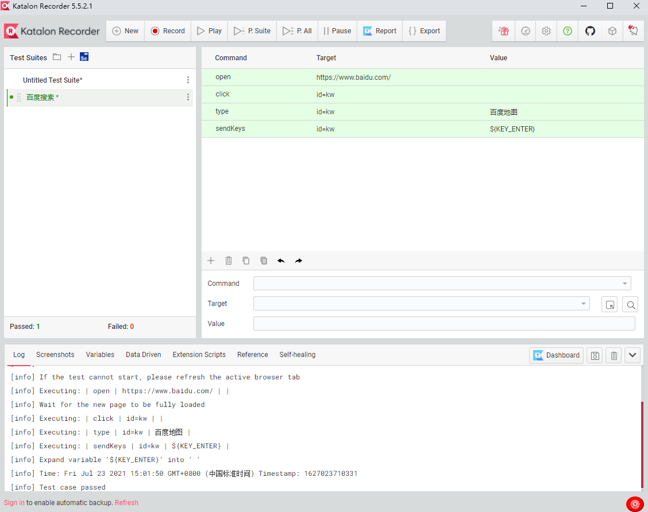This screenshot has width=648, height=512.
Task: Switch to the Extension Scripts tab
Action: (x=199, y=355)
